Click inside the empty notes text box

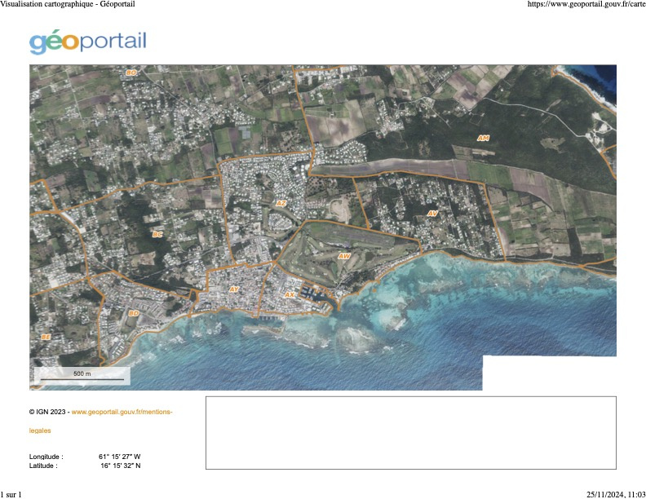(x=410, y=433)
